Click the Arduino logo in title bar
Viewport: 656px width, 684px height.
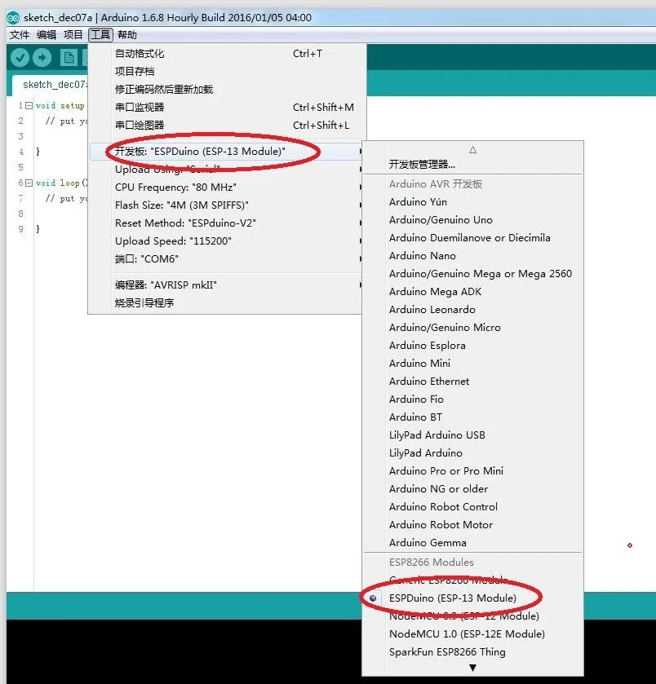[x=13, y=17]
